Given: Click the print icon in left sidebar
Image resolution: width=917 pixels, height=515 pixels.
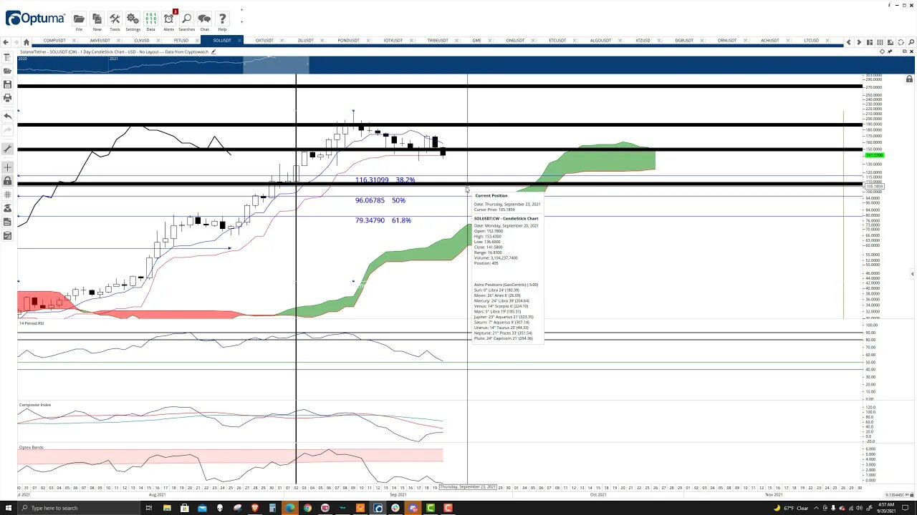Looking at the screenshot, I should [7, 97].
